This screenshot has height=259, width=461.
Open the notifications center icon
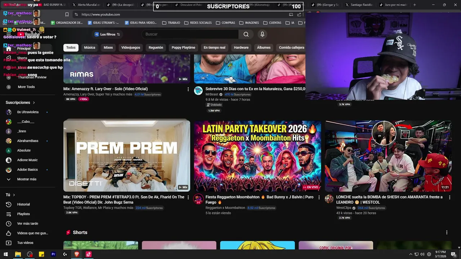coord(453,254)
